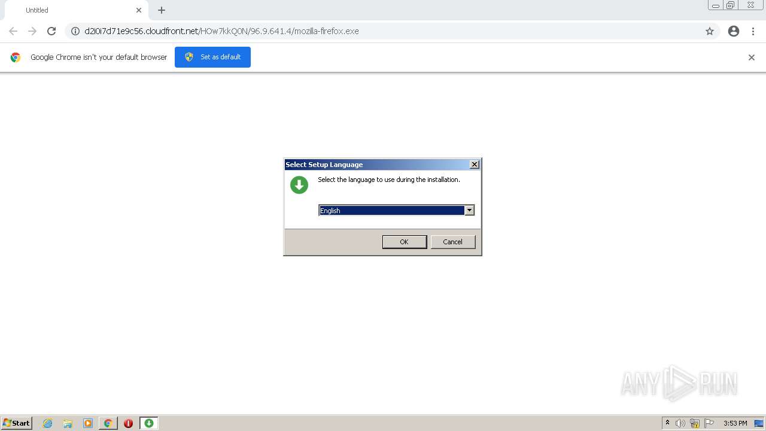Click OK in Select Setup Language

(405, 242)
